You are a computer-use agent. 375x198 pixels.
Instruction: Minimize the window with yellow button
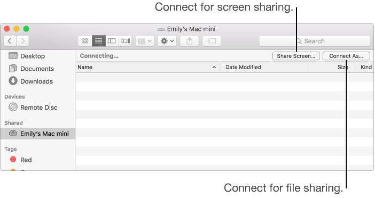click(x=17, y=29)
